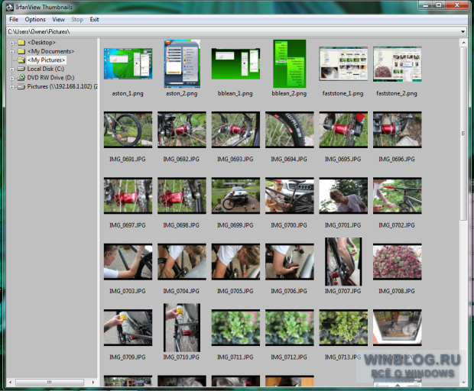
Task: Click the Stop menu item
Action: (77, 20)
